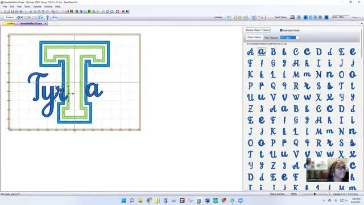This screenshot has height=205, width=364.
Task: Click the red letter A Lettering icon
Action: [x=235, y=18]
